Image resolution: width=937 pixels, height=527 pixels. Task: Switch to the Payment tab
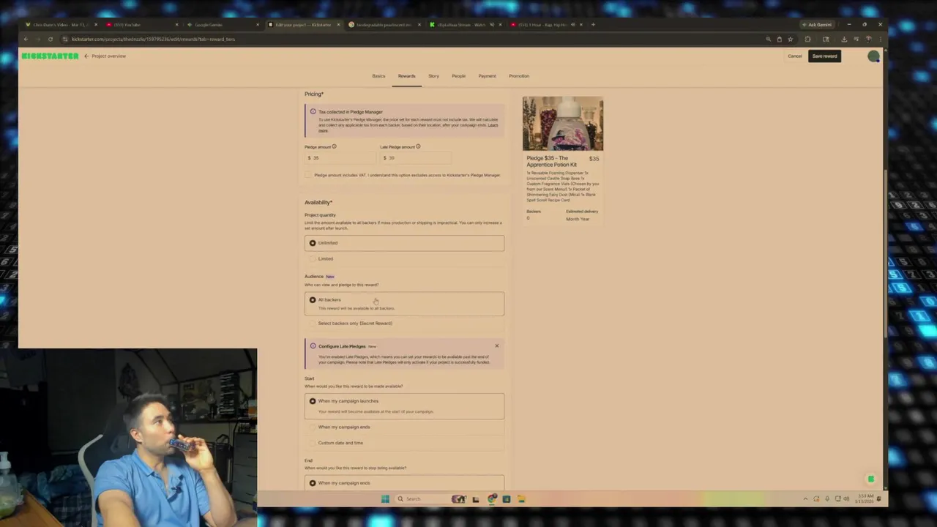point(487,76)
